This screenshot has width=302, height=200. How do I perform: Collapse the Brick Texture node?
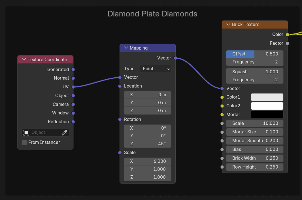228,24
